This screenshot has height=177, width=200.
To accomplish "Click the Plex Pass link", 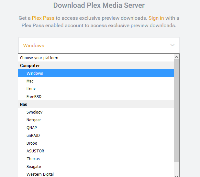I will pyautogui.click(x=43, y=18).
